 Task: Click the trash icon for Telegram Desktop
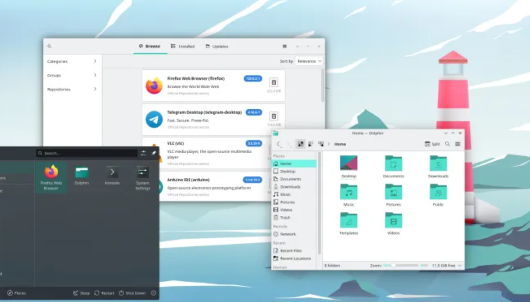[273, 116]
